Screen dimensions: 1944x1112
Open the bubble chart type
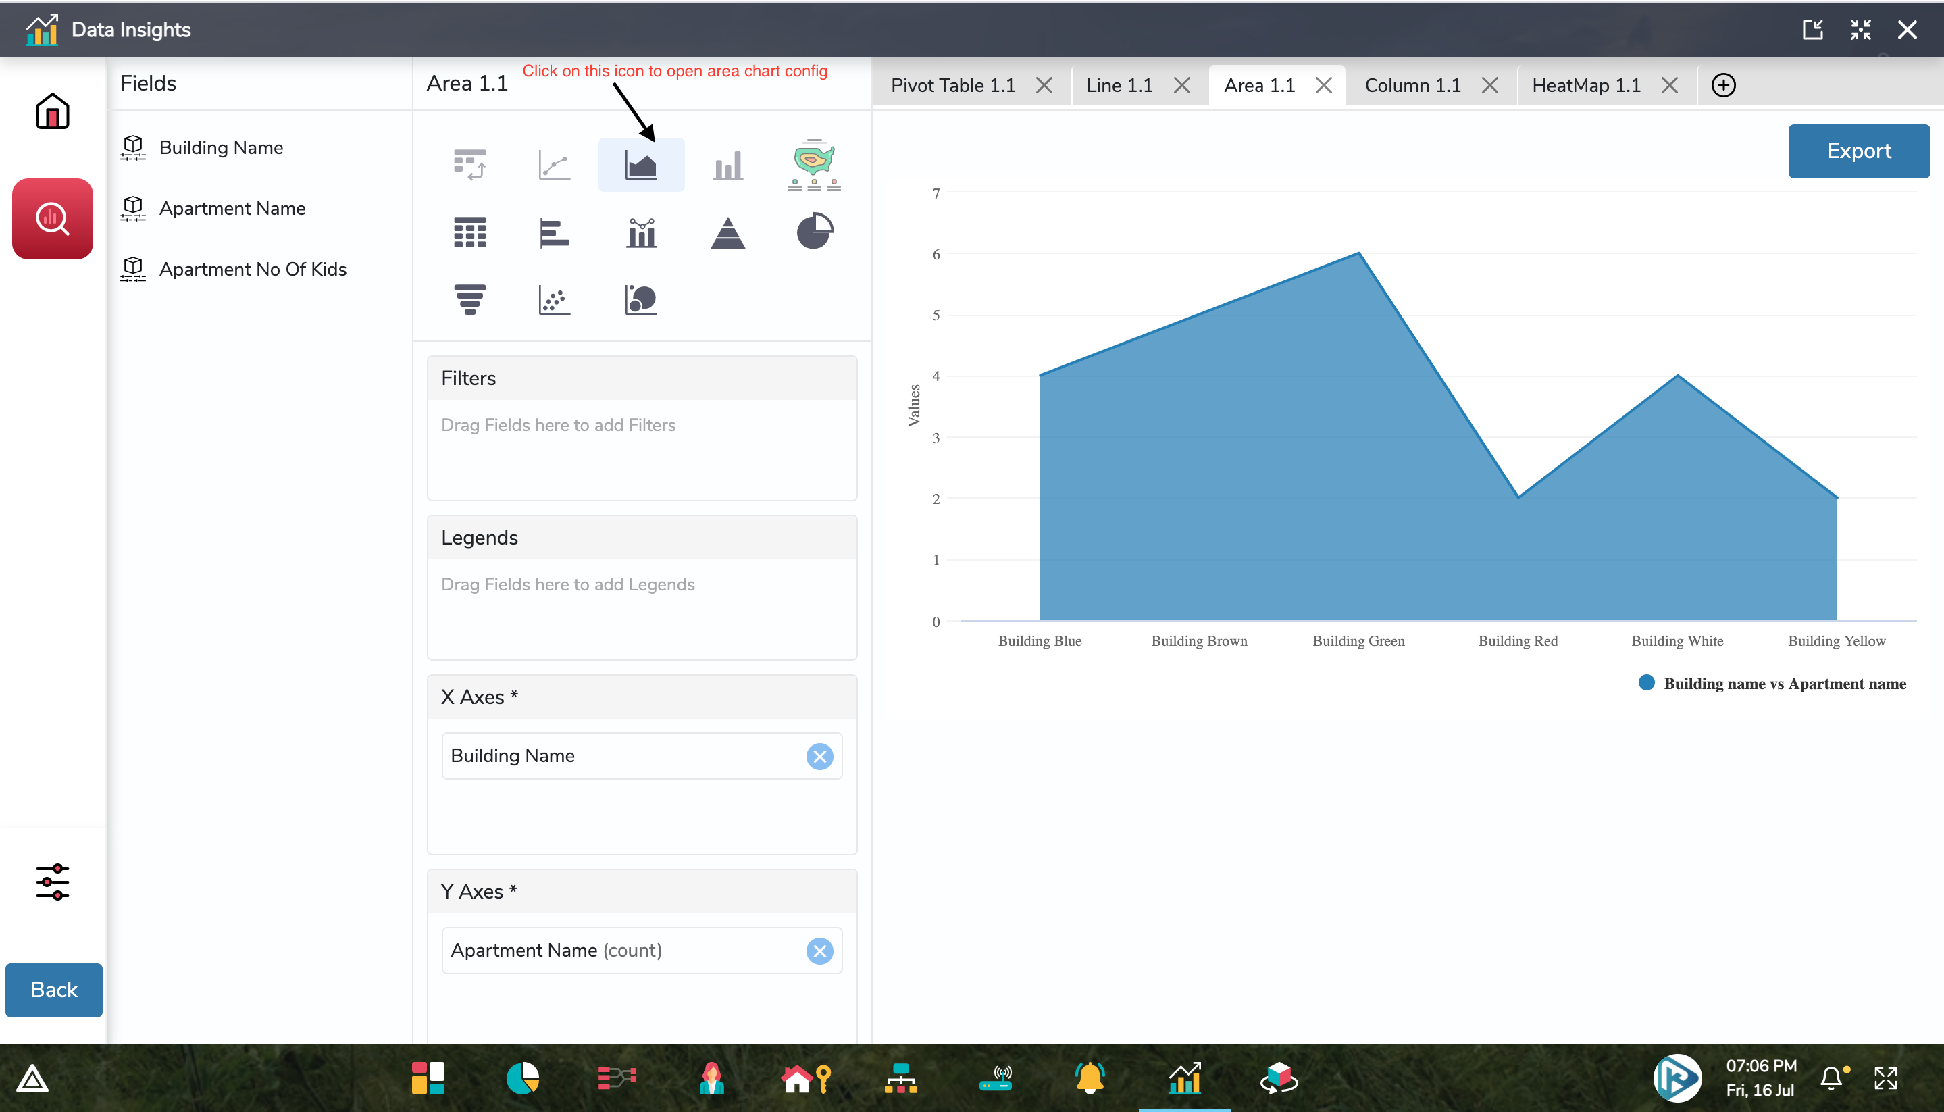[640, 299]
